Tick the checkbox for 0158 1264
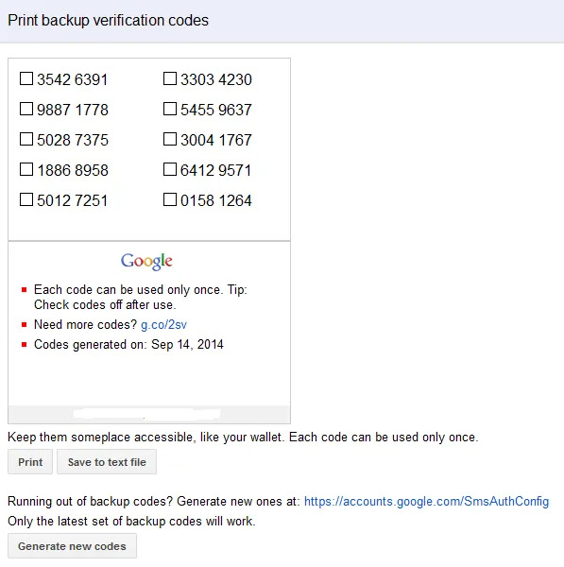This screenshot has height=567, width=564. 170,199
